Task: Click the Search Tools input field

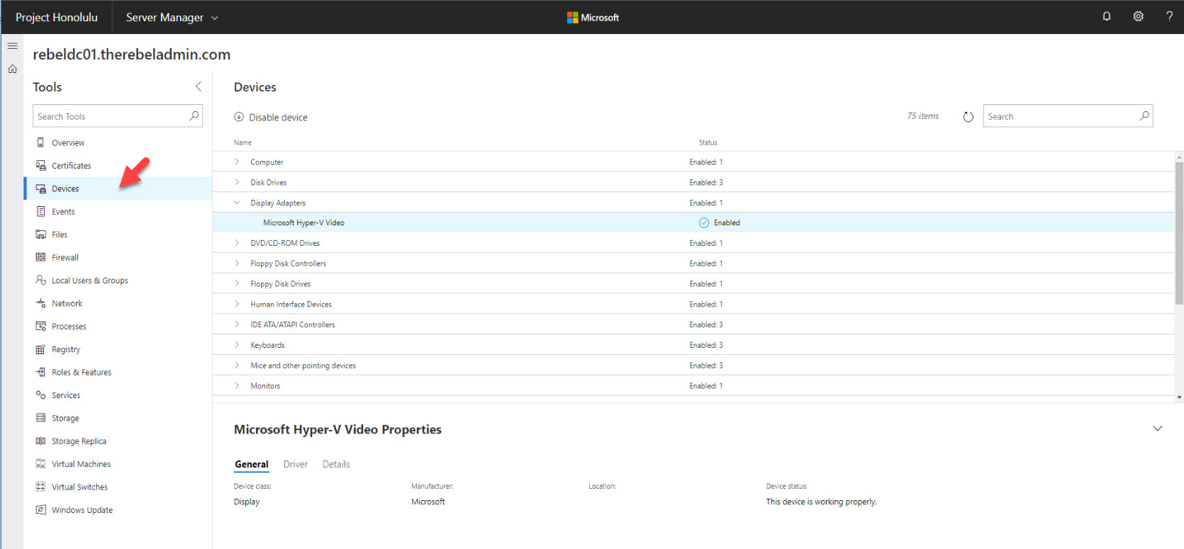Action: (118, 115)
